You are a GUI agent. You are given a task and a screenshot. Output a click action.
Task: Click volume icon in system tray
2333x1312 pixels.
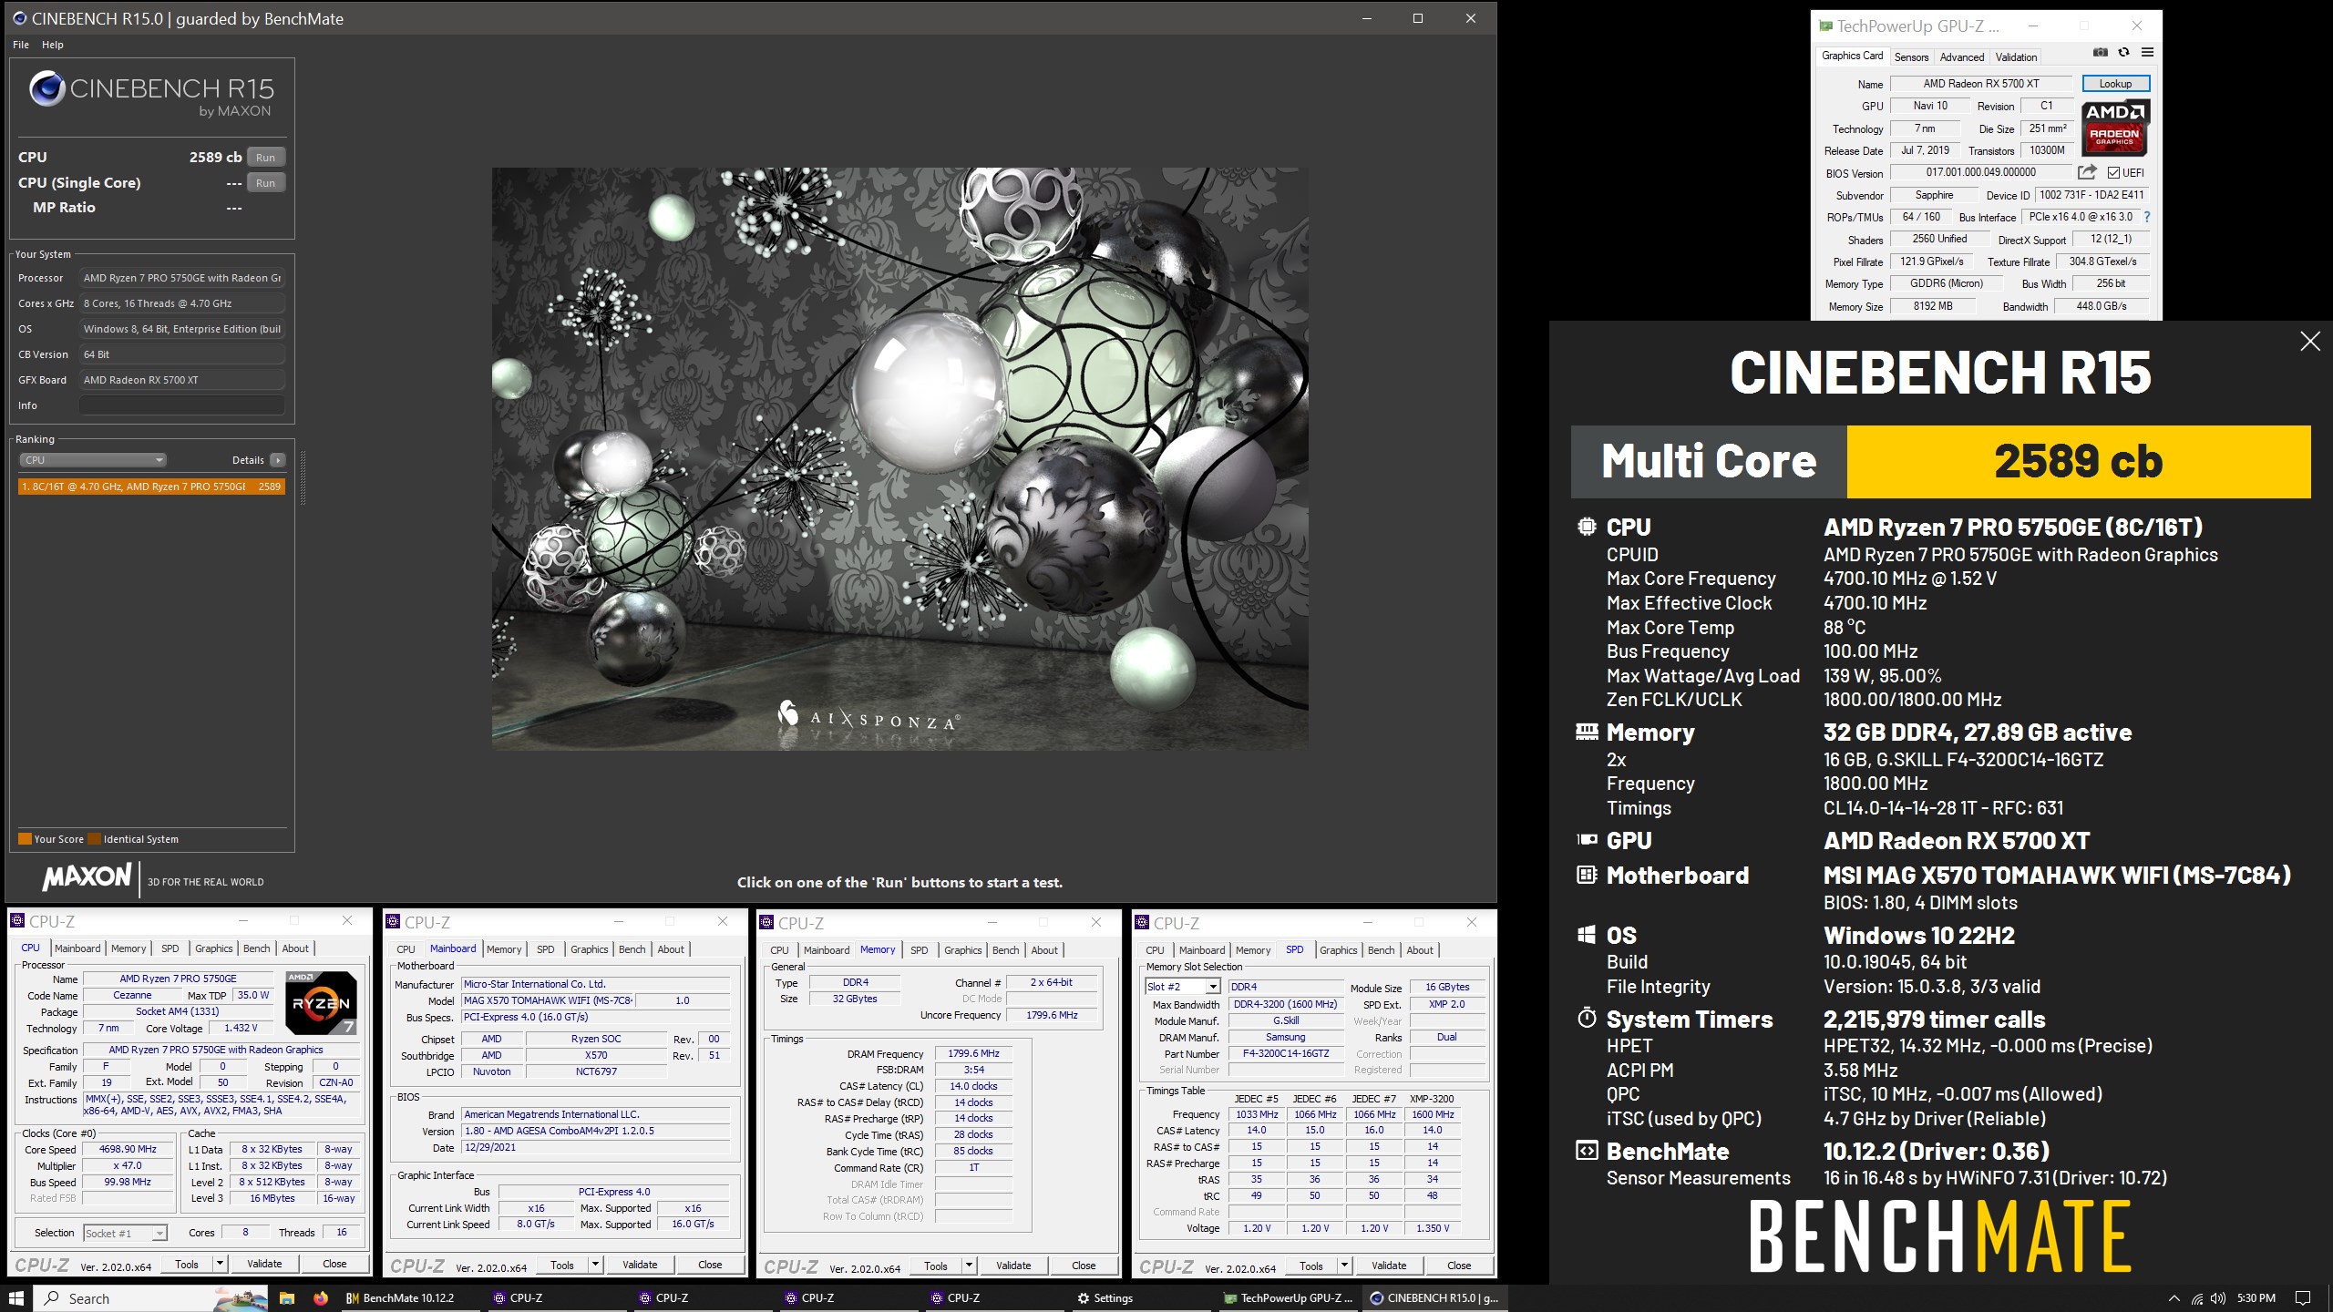point(2217,1298)
